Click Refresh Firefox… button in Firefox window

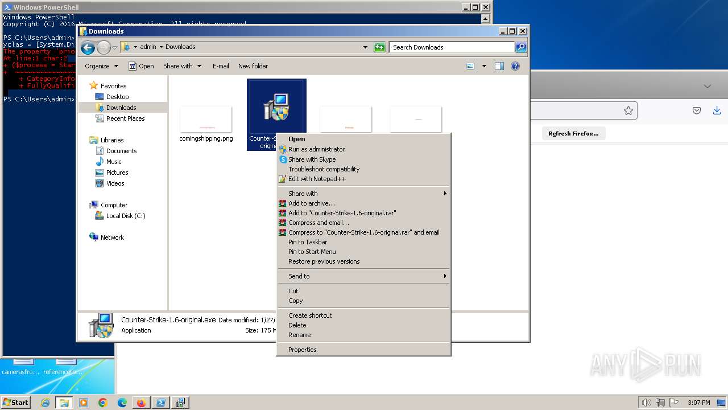pyautogui.click(x=573, y=133)
